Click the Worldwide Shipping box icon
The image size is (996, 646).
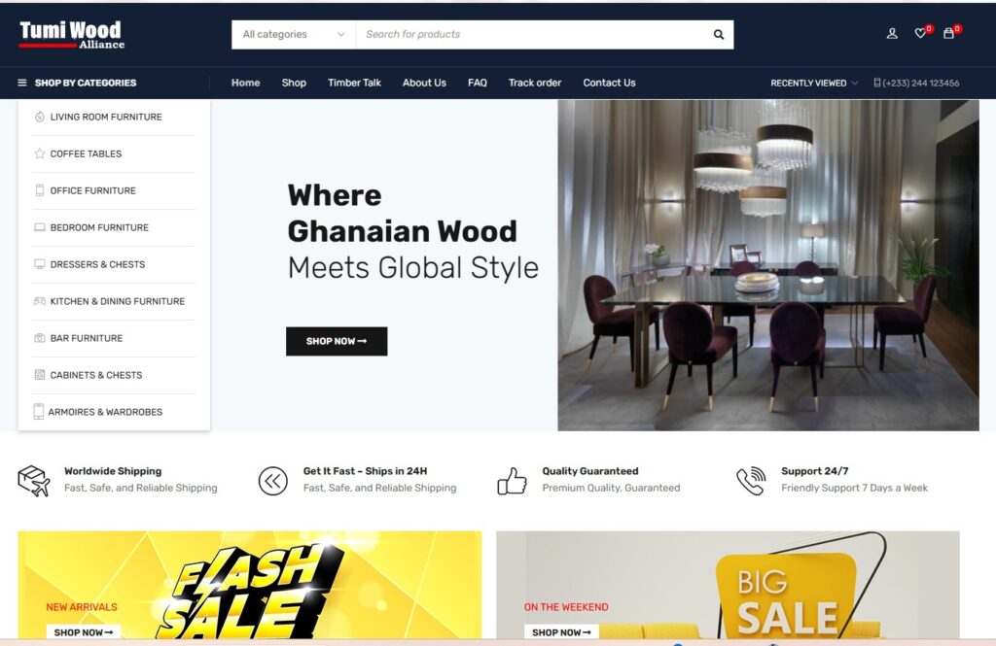click(34, 481)
